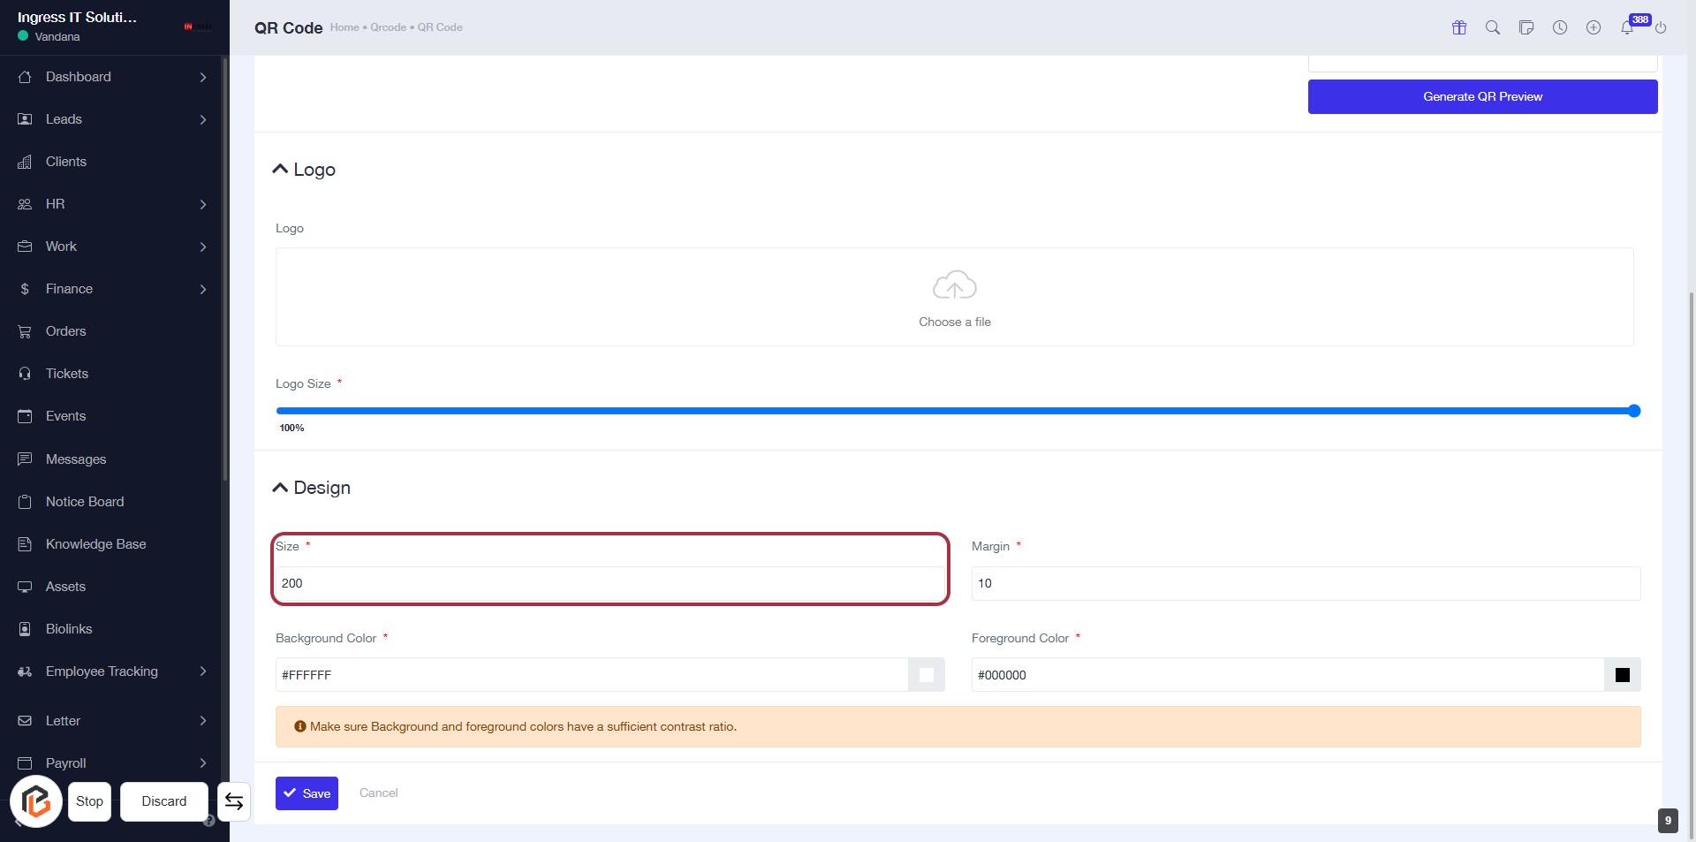Image resolution: width=1696 pixels, height=842 pixels.
Task: Open Biolinks from the sidebar
Action: tap(69, 629)
